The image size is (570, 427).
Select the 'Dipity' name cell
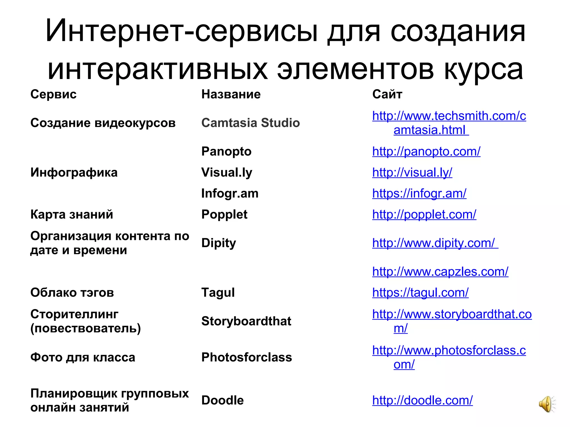(218, 243)
